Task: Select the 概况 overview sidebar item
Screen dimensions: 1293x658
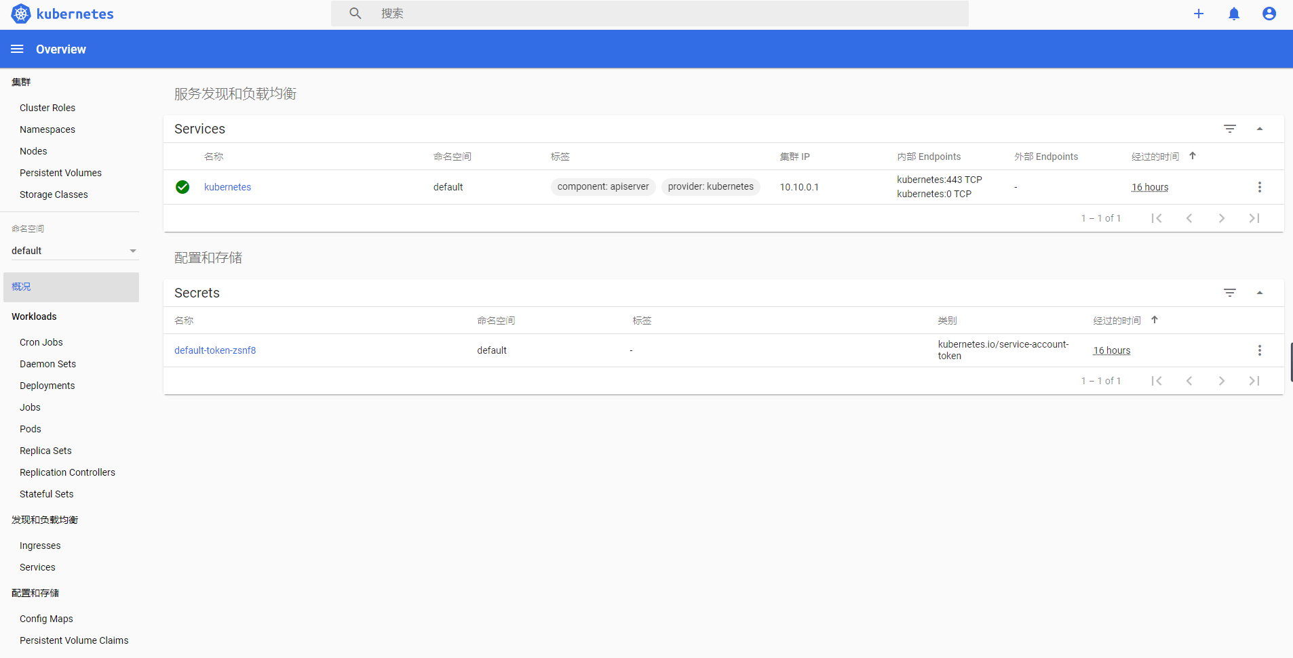Action: pyautogui.click(x=71, y=287)
